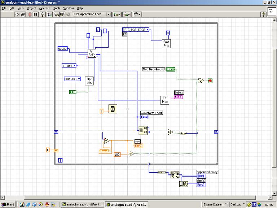Select the AIn ScFg subVI node
277x208 pixels.
[x=92, y=53]
